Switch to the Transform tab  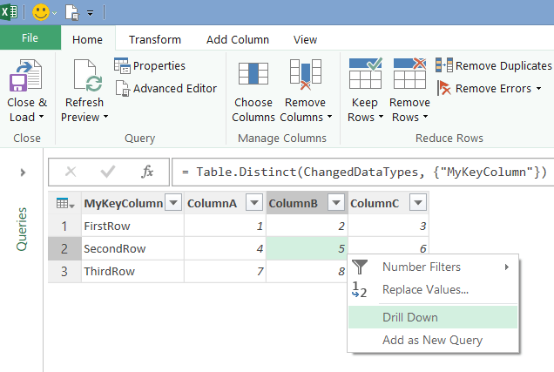155,39
